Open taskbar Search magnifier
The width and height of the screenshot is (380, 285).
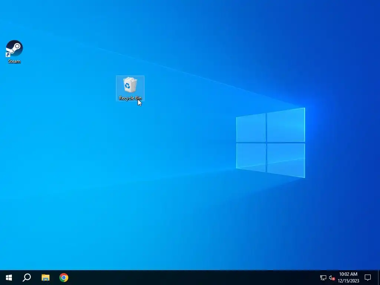[x=27, y=278]
